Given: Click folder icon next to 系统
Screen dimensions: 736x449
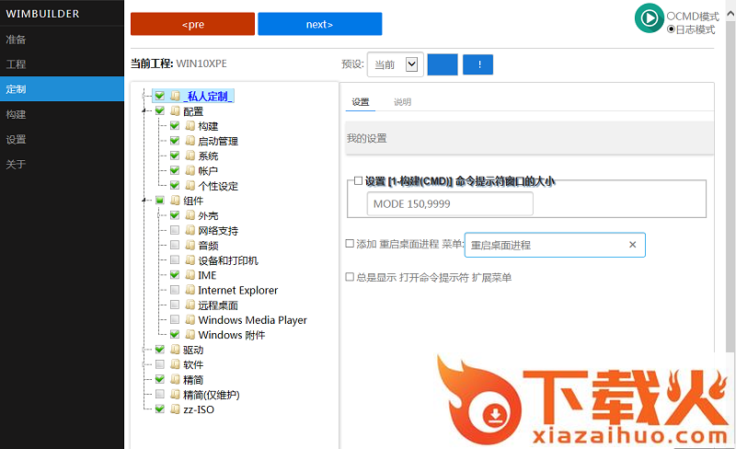Looking at the screenshot, I should (x=190, y=155).
